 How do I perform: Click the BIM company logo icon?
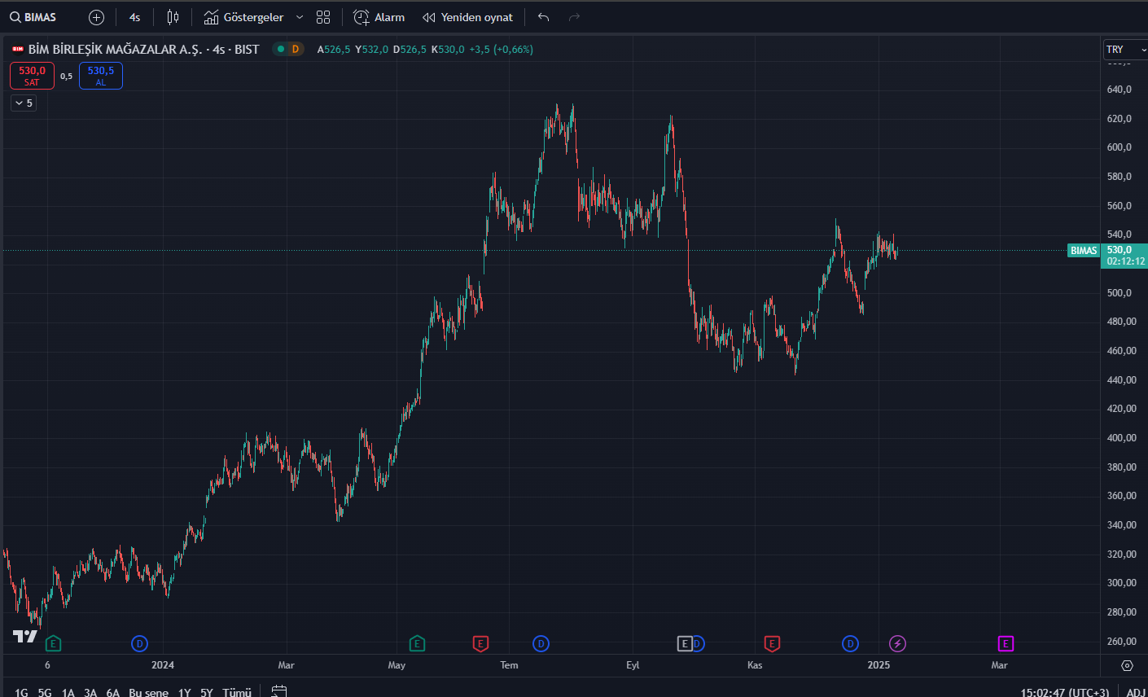18,50
